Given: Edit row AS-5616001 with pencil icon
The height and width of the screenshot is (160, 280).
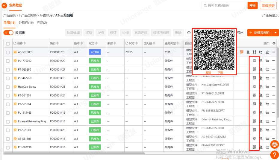Looking at the screenshot, I should coord(267,52).
